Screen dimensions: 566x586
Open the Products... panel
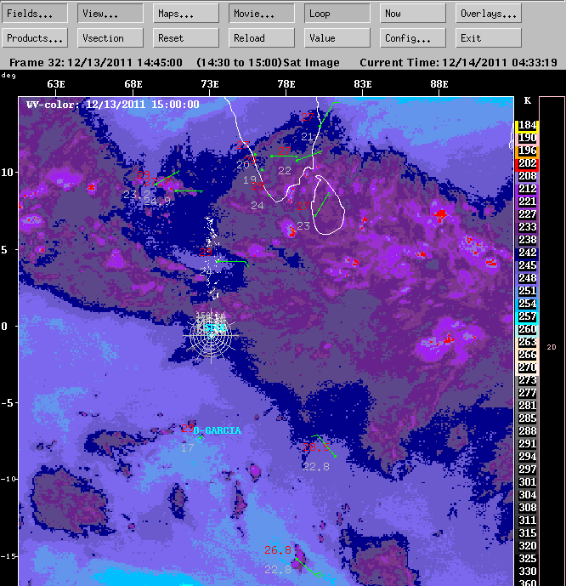(x=36, y=38)
